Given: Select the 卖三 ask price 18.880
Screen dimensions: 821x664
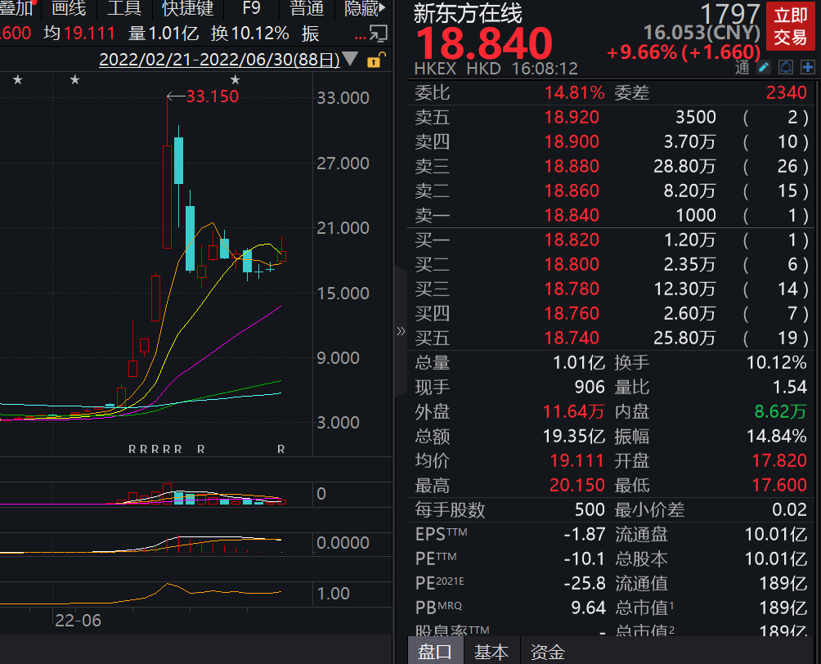Looking at the screenshot, I should 572,167.
